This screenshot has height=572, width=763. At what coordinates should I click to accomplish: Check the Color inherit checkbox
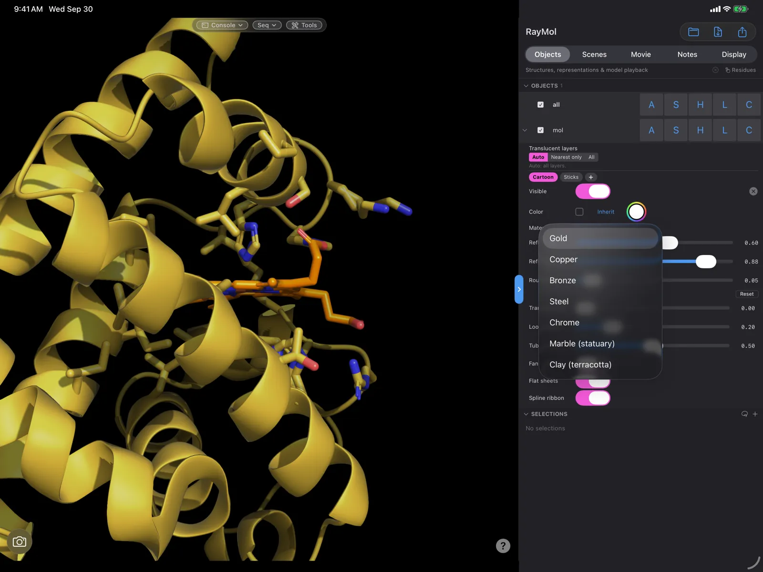[x=579, y=212]
